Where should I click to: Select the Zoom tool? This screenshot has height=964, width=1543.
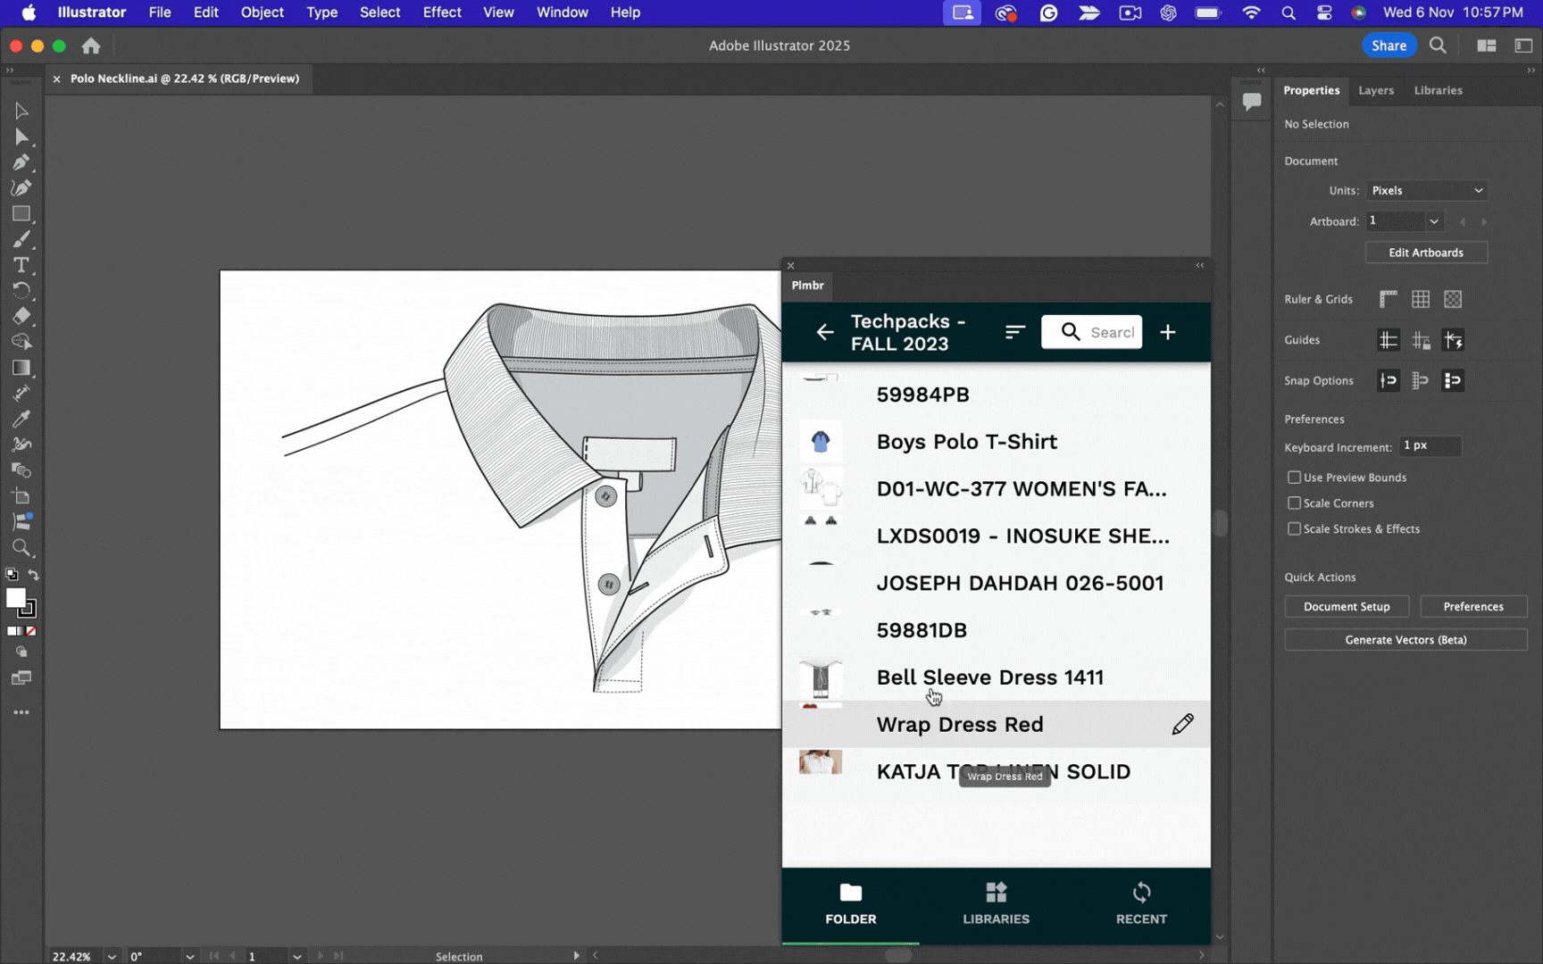(x=21, y=547)
